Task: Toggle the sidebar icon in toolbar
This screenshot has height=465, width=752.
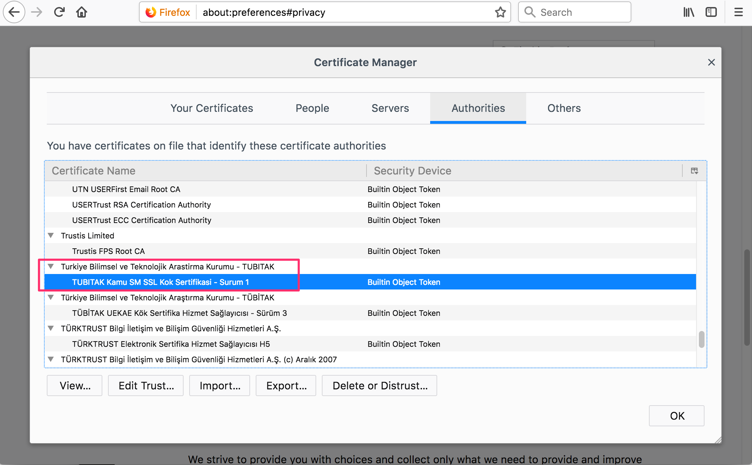Action: (711, 12)
